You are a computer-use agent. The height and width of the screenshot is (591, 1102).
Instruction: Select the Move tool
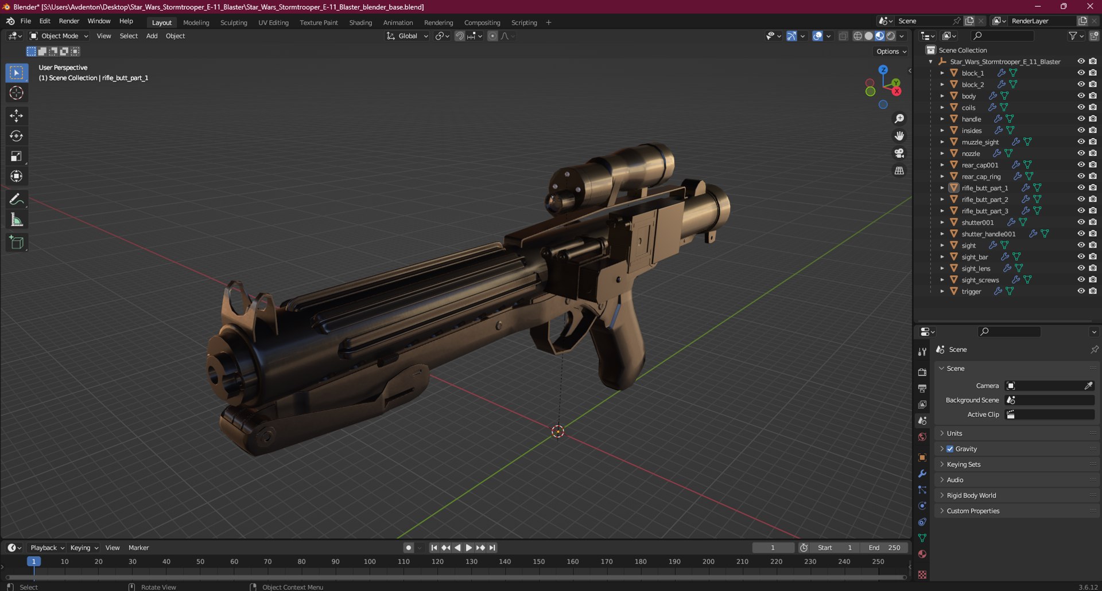[x=17, y=116]
